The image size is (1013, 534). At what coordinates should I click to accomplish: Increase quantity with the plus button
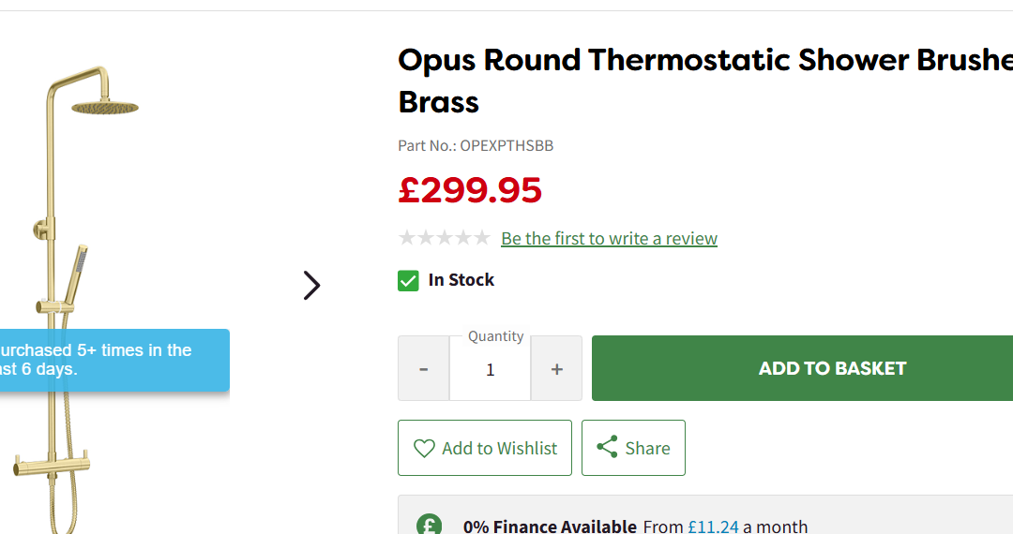[556, 369]
